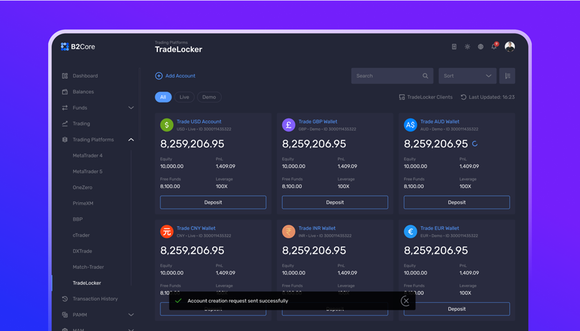The width and height of the screenshot is (580, 331).
Task: Select the Live filter chip
Action: tap(184, 97)
